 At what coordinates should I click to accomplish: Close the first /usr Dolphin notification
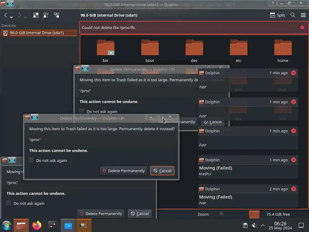294,73
